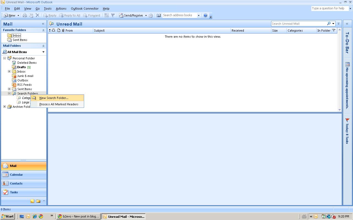Select the Drafts folder
Viewport: 353px width, 220px height.
pyautogui.click(x=21, y=67)
